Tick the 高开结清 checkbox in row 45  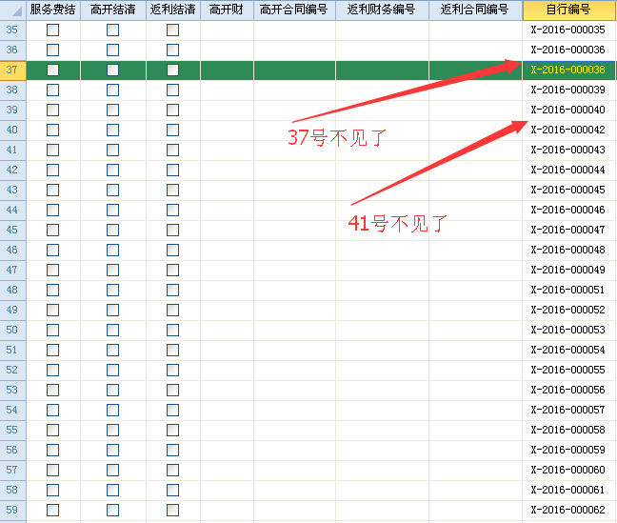tap(112, 230)
